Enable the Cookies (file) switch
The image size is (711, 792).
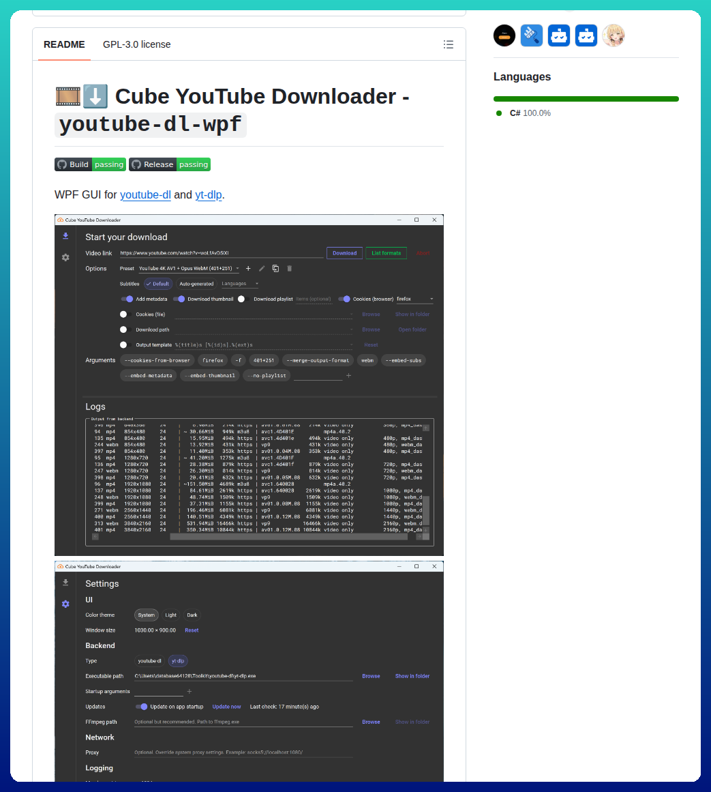click(125, 314)
